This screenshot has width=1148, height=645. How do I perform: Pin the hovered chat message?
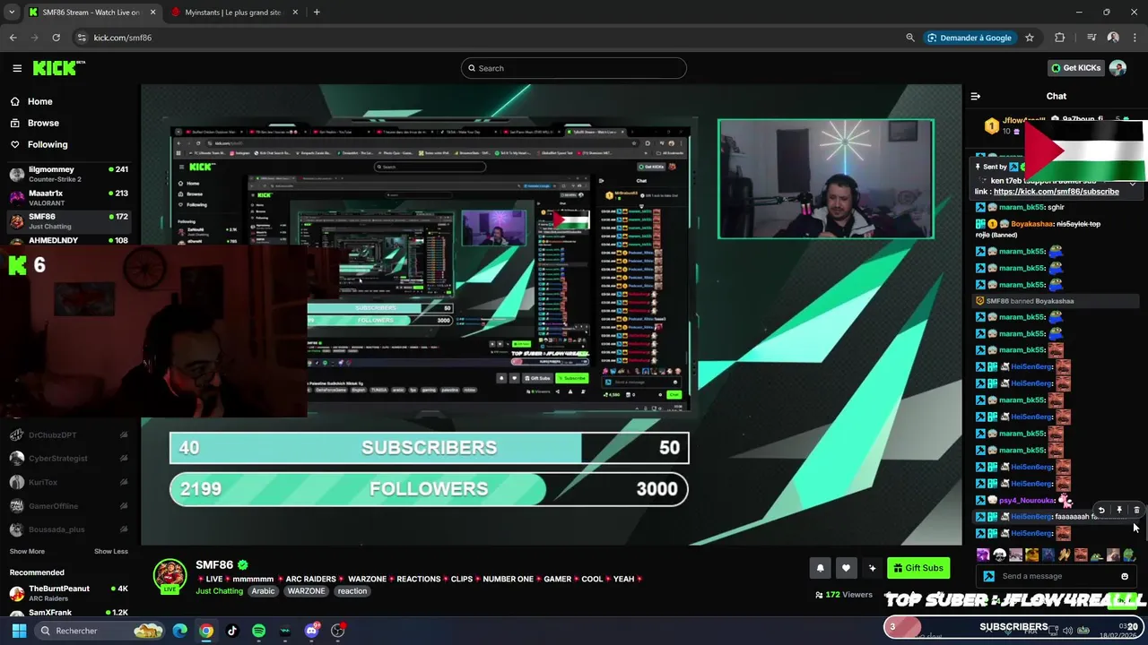pos(1119,510)
